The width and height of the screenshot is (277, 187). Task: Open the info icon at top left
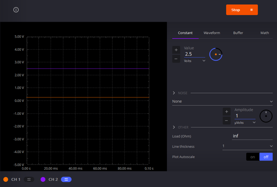click(x=16, y=10)
